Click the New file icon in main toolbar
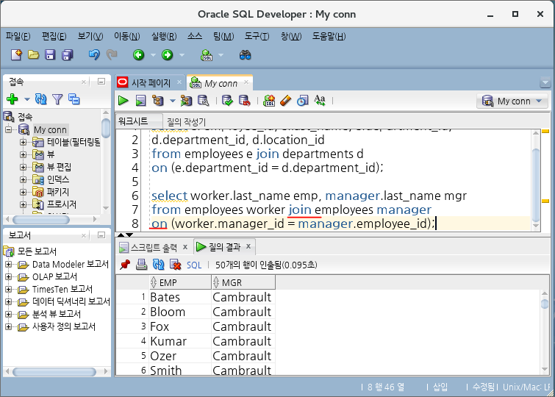The image size is (555, 397). pyautogui.click(x=16, y=55)
